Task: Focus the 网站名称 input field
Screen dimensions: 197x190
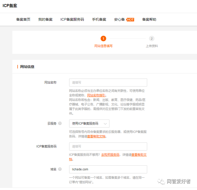Action: [108, 83]
